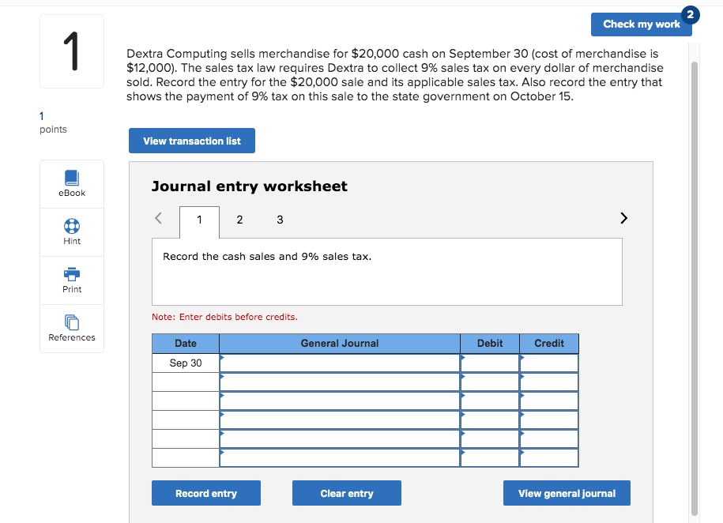Open the Credit dropdown in the first row
This screenshot has width=723, height=523.
tap(548, 363)
